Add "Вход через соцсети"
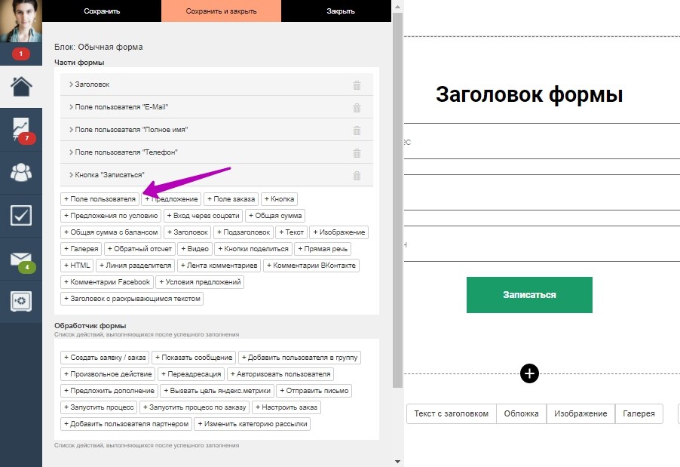 [203, 215]
